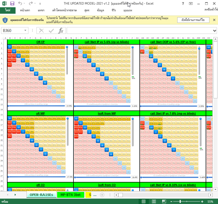Go to the next sheet with the right tab arrow

tap(15, 195)
